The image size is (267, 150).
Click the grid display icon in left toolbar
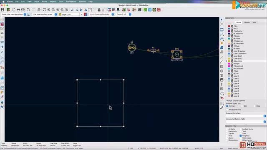coord(2,20)
